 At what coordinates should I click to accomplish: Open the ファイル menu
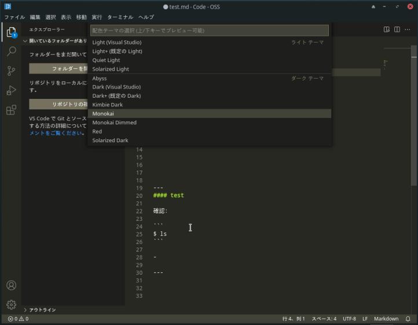click(x=14, y=17)
